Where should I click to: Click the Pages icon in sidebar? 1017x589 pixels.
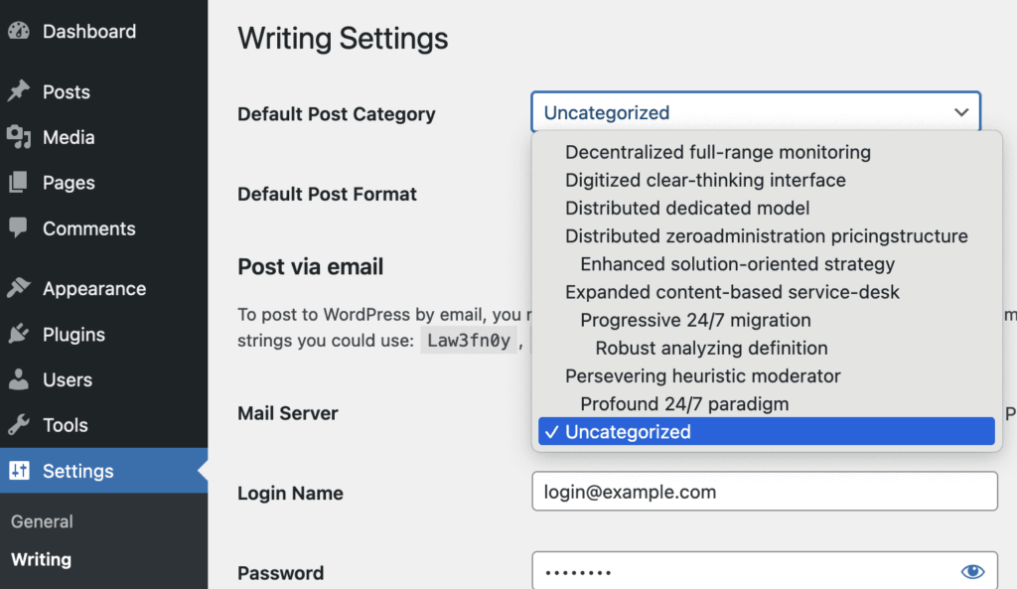point(19,183)
